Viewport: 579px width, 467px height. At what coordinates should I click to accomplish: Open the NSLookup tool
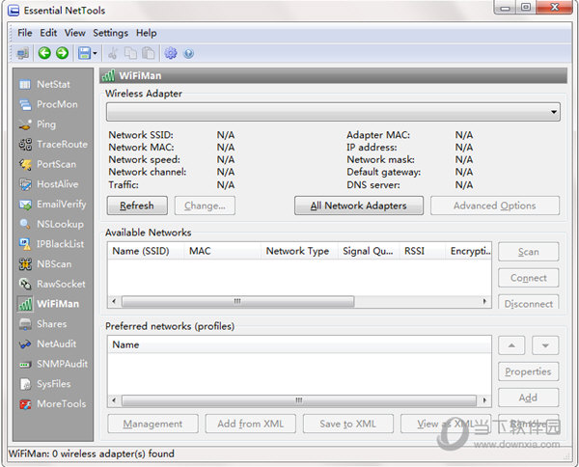tap(53, 224)
